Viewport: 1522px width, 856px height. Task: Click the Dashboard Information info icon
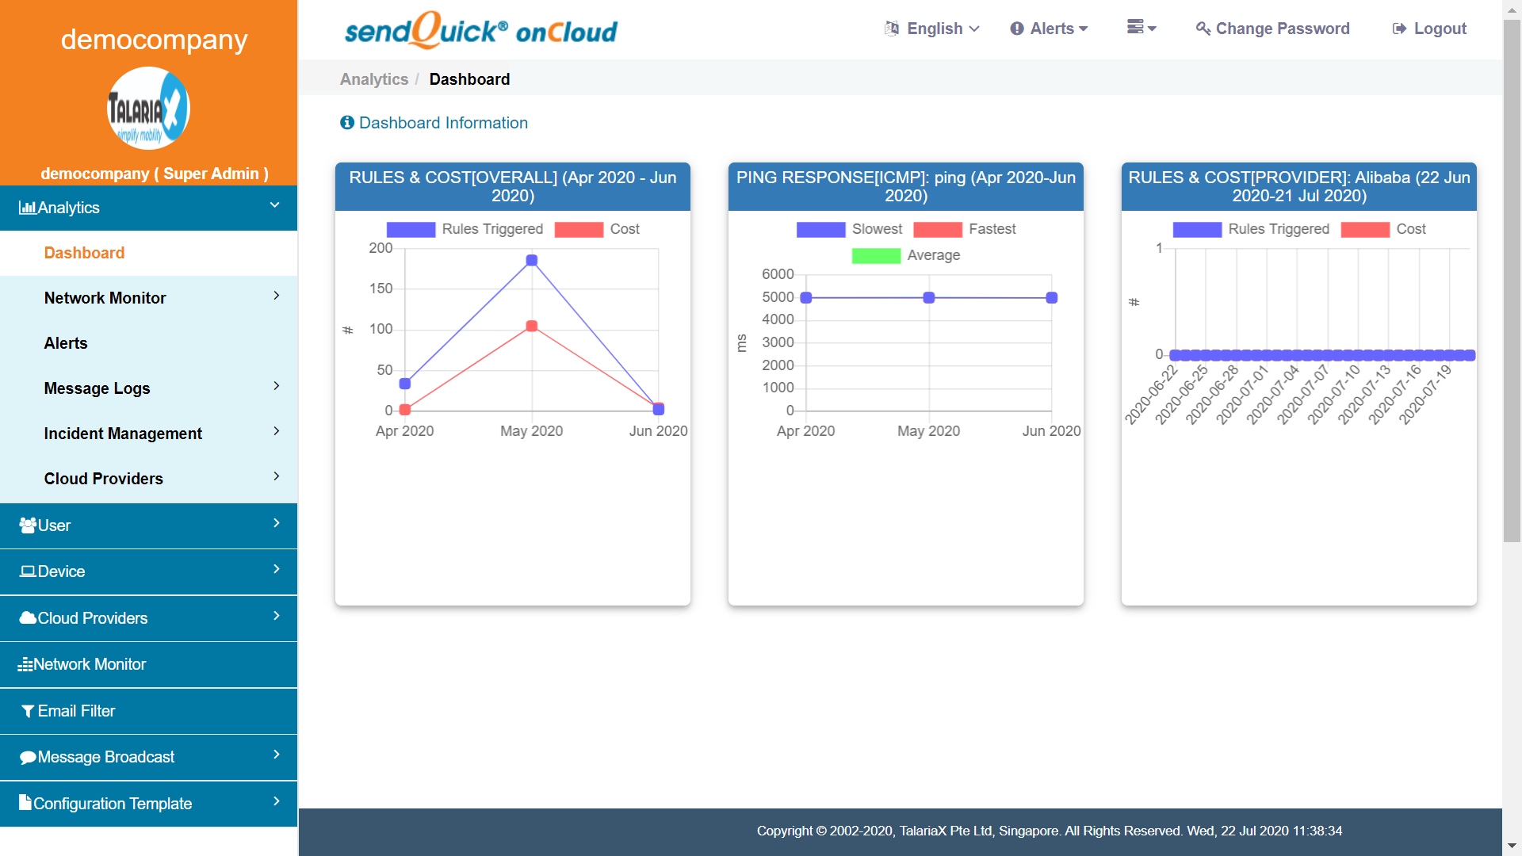[x=347, y=123]
